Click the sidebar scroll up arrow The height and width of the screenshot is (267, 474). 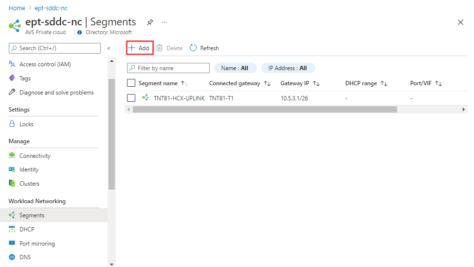tap(111, 61)
